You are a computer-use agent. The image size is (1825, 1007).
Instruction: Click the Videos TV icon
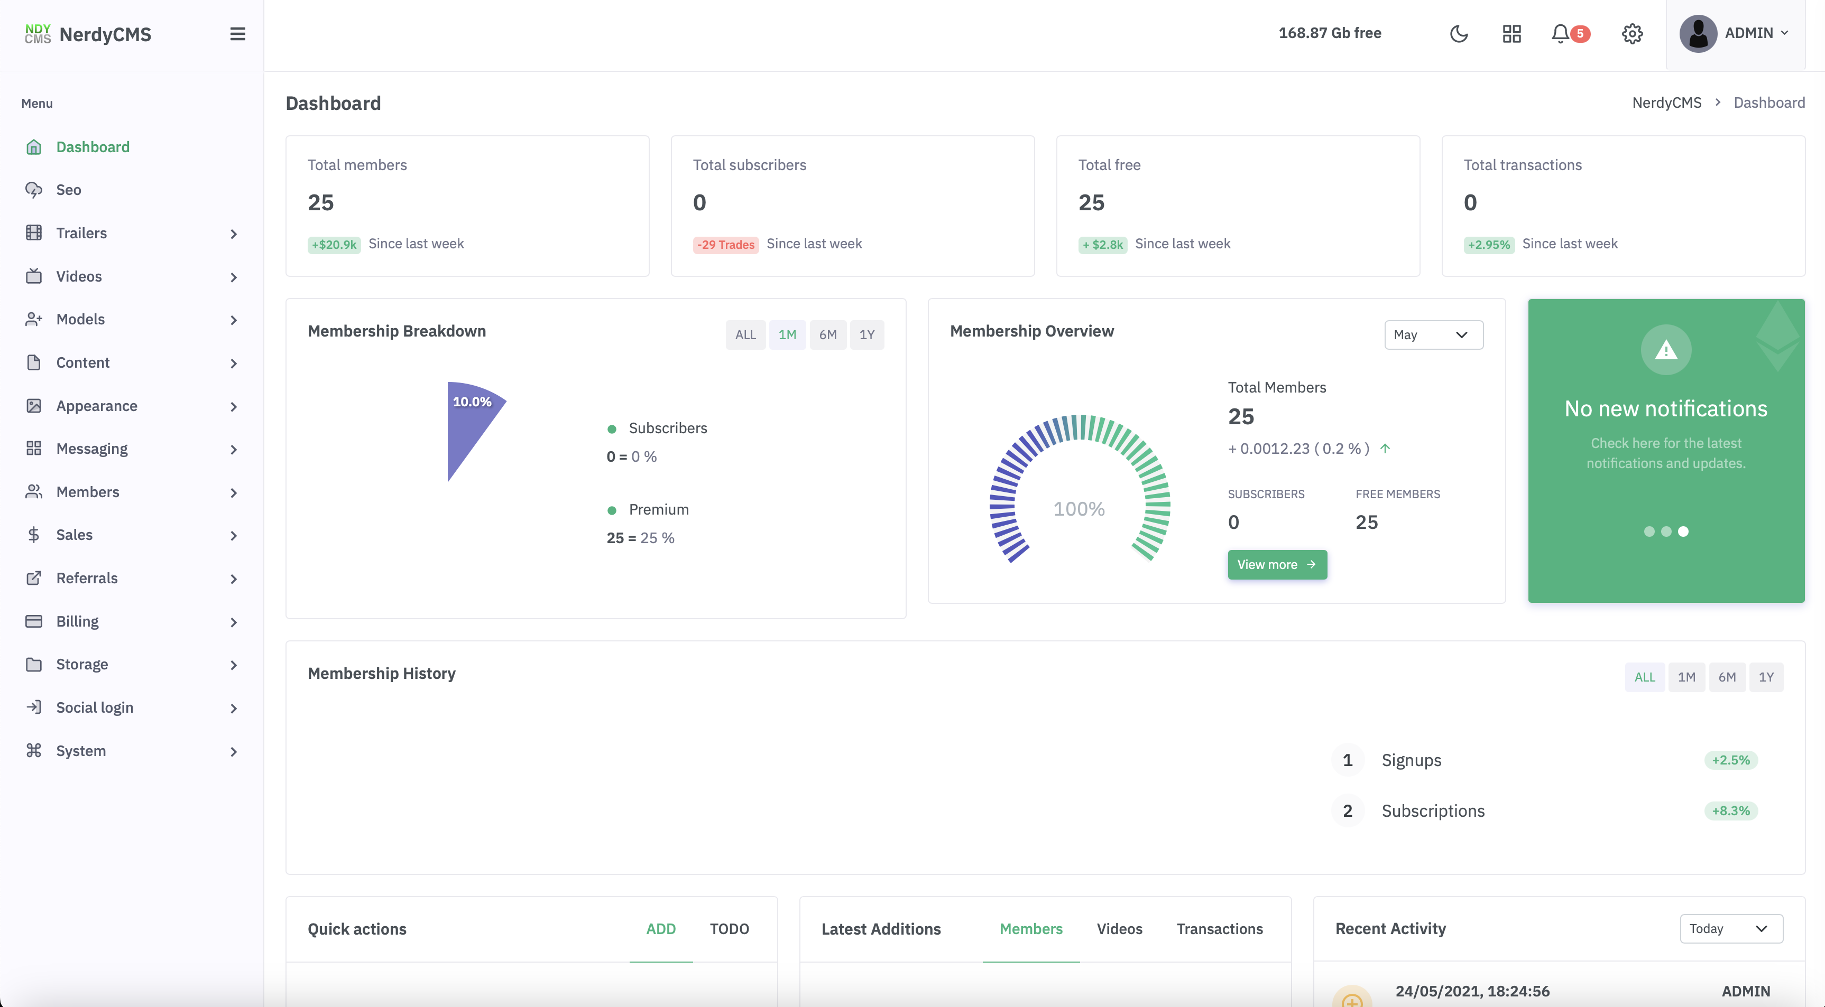[x=33, y=276]
